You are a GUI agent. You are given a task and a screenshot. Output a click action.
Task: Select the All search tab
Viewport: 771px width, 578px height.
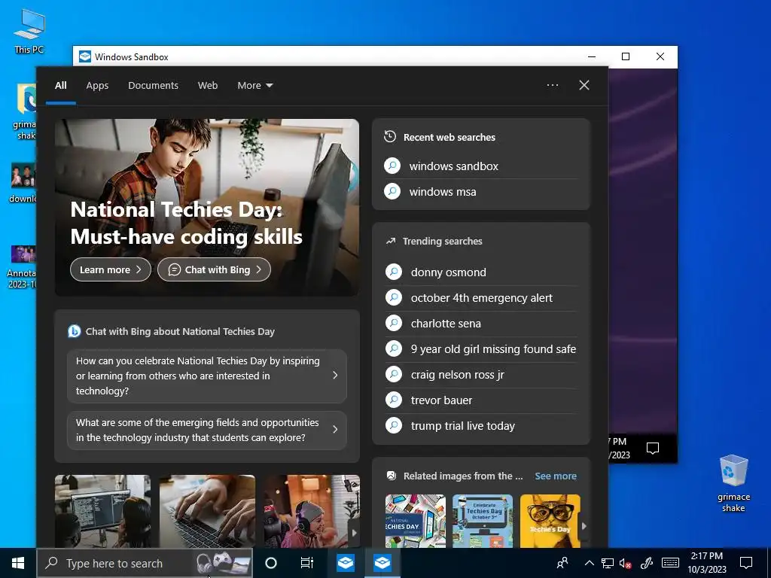point(61,86)
